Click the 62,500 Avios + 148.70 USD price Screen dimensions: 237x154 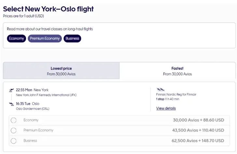198,141
